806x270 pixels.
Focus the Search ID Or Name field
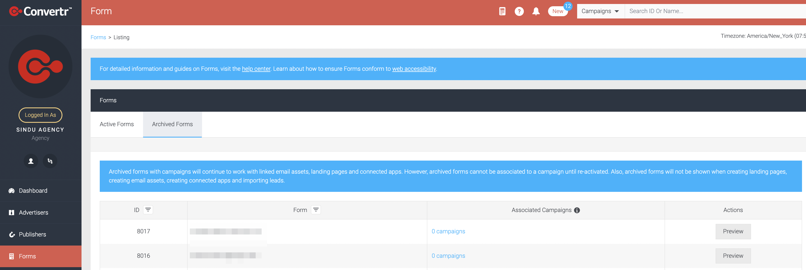(715, 11)
